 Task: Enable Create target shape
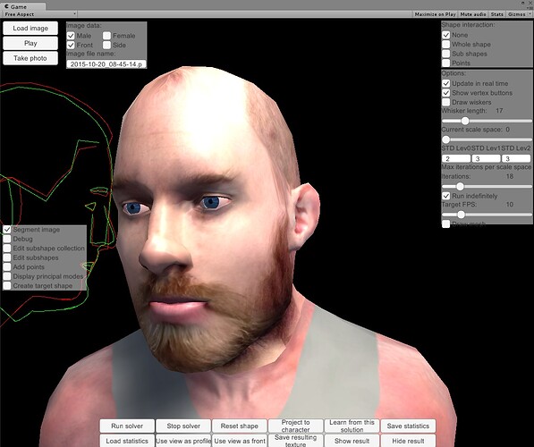pyautogui.click(x=7, y=286)
